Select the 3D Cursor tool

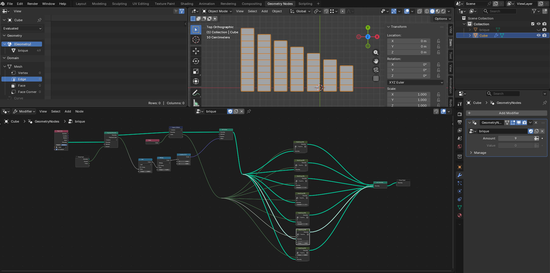click(x=196, y=40)
